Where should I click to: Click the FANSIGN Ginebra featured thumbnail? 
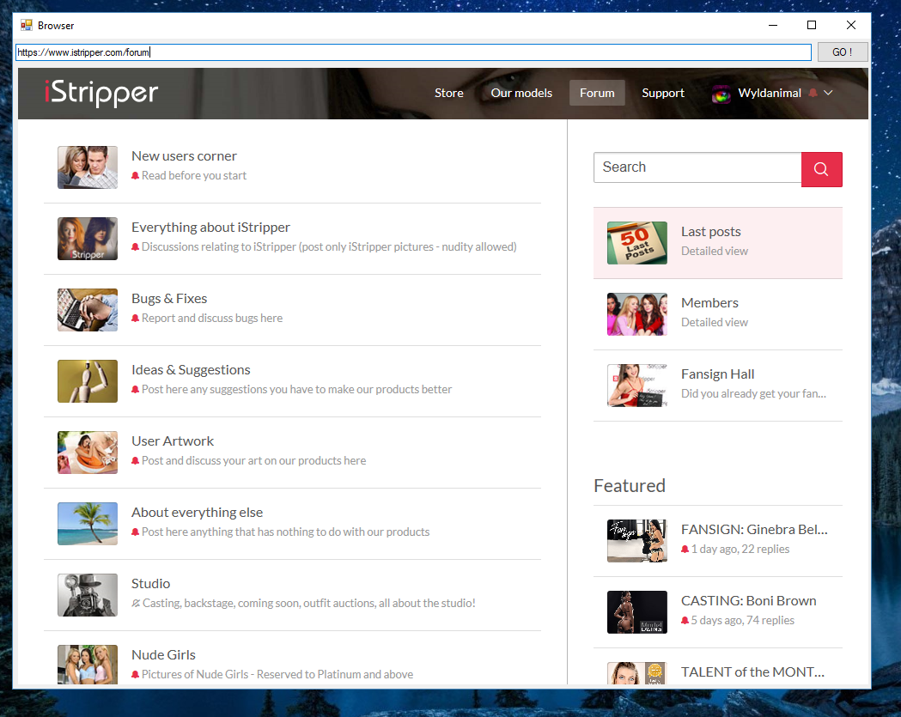click(x=637, y=541)
